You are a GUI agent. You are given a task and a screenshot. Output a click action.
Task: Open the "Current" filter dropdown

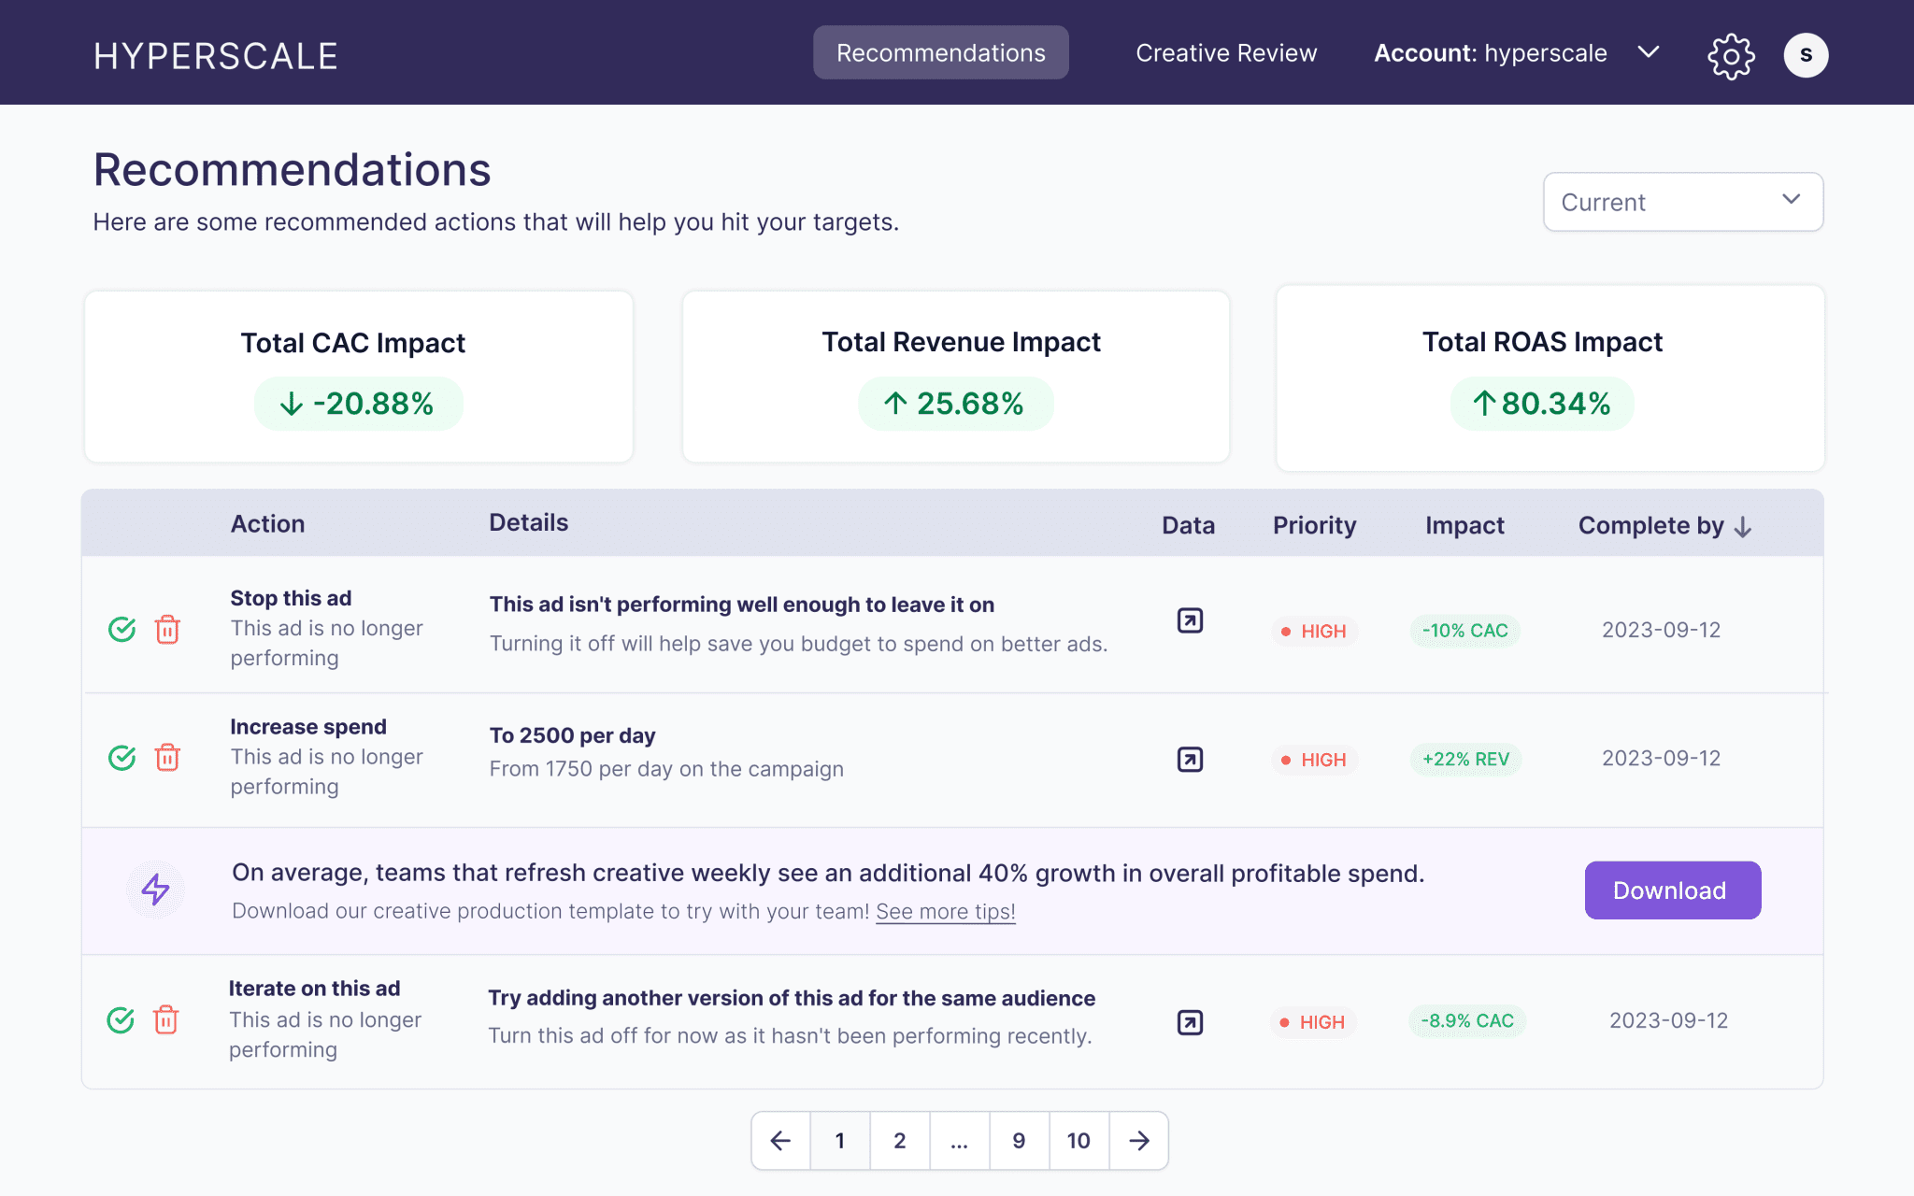(x=1681, y=202)
